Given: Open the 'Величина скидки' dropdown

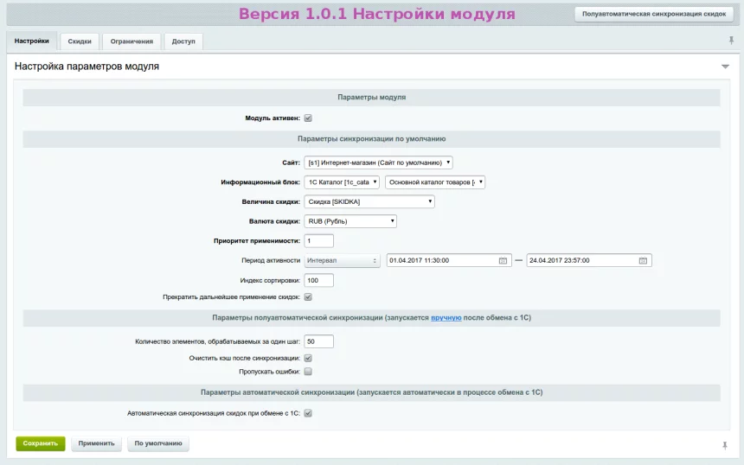Looking at the screenshot, I should click(x=369, y=201).
